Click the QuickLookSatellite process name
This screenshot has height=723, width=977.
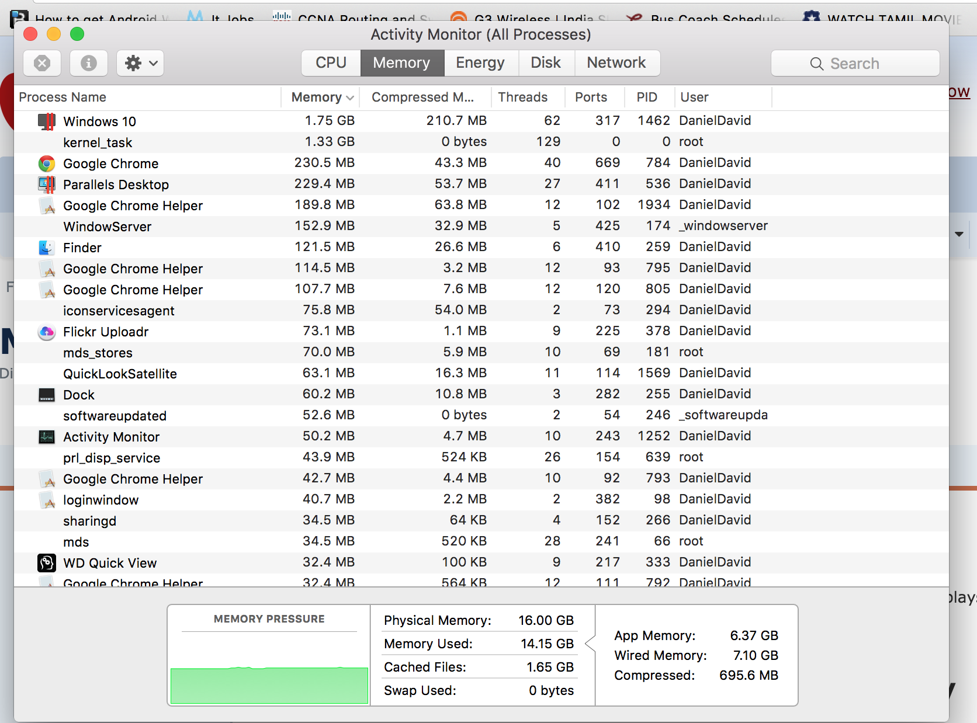[120, 374]
